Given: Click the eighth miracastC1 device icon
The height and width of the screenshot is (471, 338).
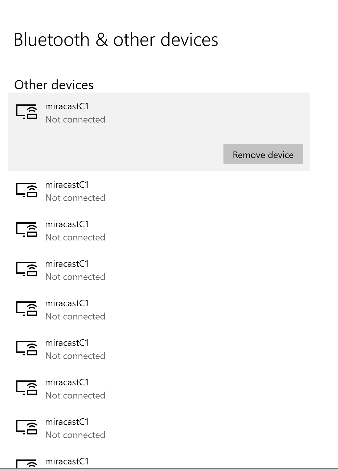Looking at the screenshot, I should pos(27,427).
